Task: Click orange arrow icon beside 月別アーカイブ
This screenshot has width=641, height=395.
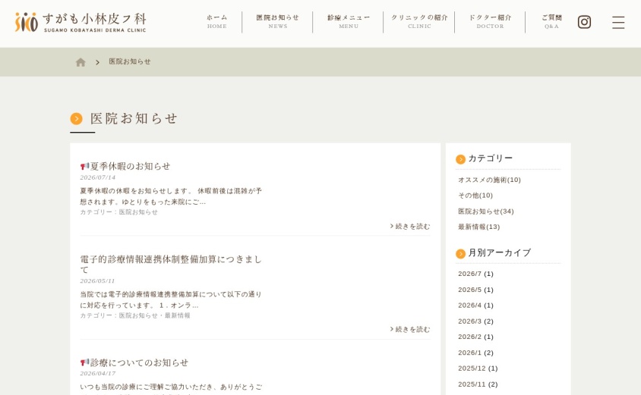Action: coord(461,254)
